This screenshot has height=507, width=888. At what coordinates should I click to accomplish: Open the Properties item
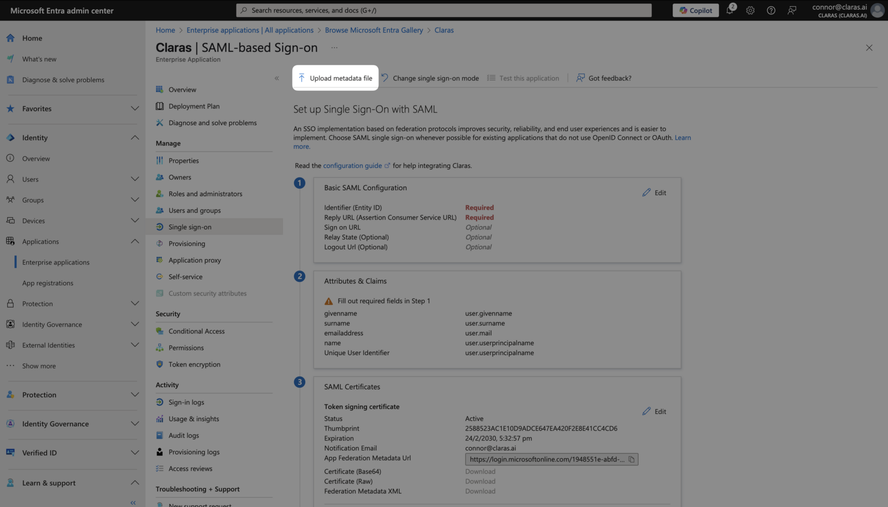click(x=184, y=161)
